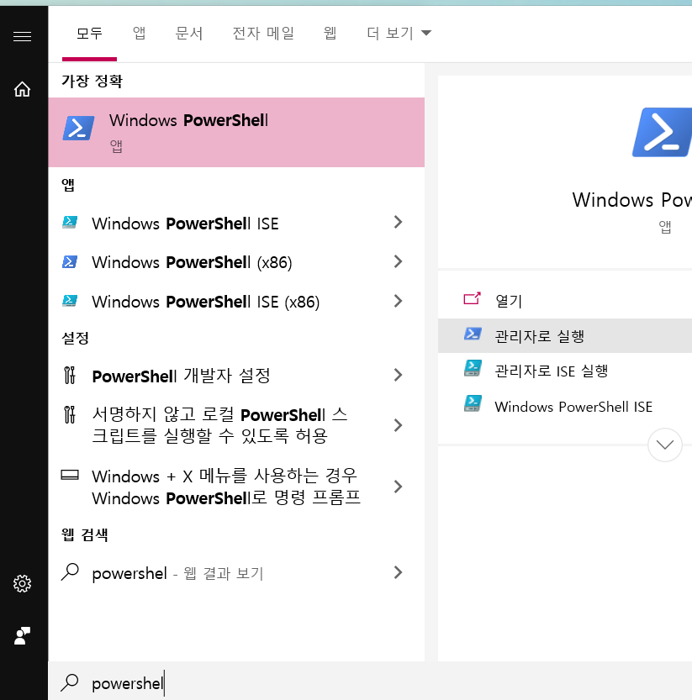Switch to the 문서 tab
692x700 pixels.
pyautogui.click(x=189, y=33)
